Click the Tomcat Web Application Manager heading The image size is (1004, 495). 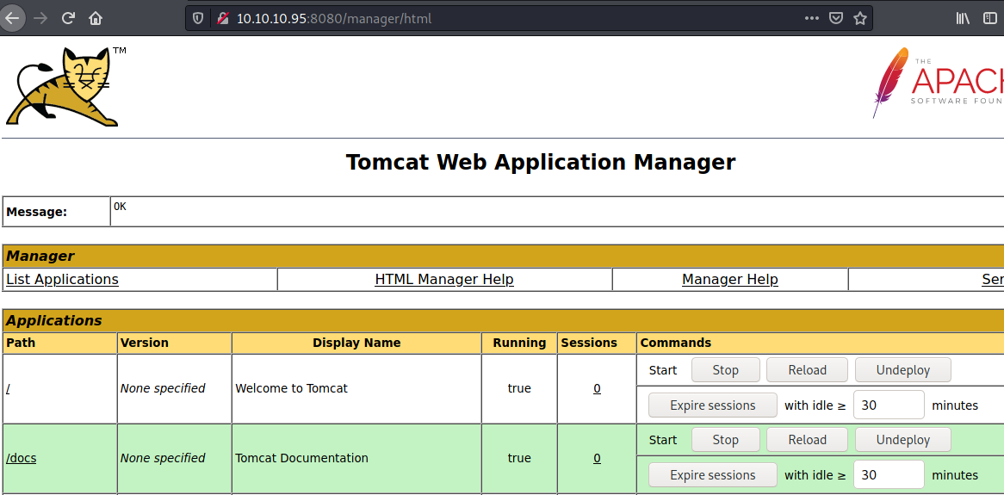tap(541, 162)
